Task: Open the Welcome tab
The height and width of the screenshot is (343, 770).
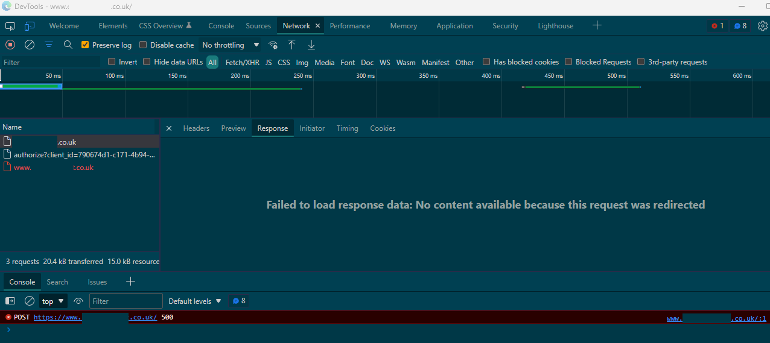Action: point(64,26)
